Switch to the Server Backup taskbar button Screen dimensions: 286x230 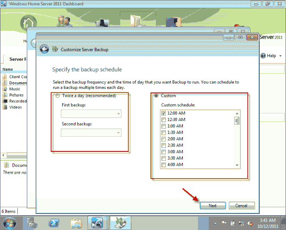pyautogui.click(x=120, y=223)
